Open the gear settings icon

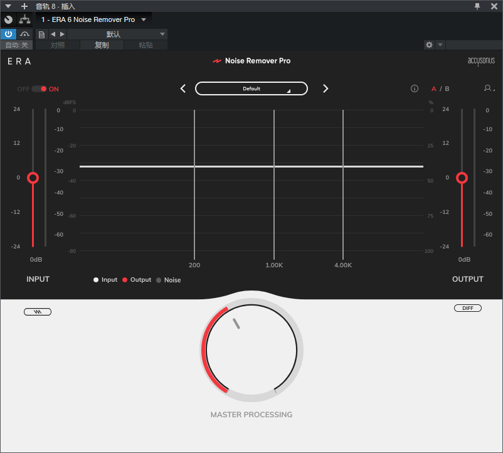429,45
